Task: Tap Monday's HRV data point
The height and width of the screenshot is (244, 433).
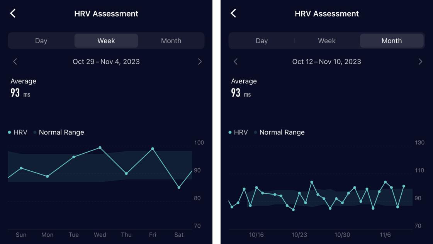Action: (x=48, y=176)
